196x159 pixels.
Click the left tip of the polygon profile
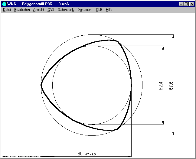point(41,85)
